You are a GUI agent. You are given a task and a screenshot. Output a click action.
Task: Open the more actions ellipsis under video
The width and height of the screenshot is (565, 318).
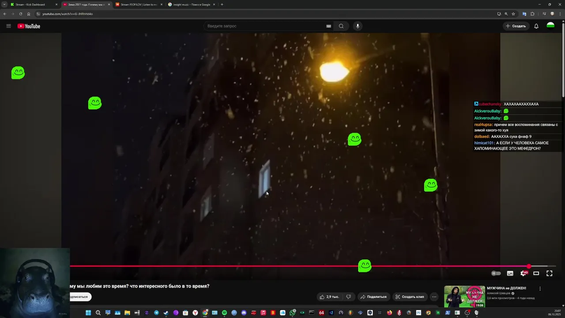tap(434, 297)
